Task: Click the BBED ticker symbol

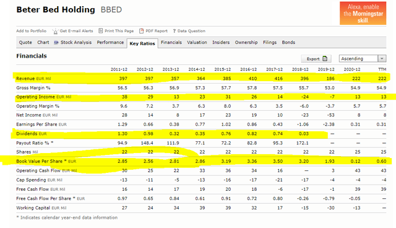Action: (111, 10)
